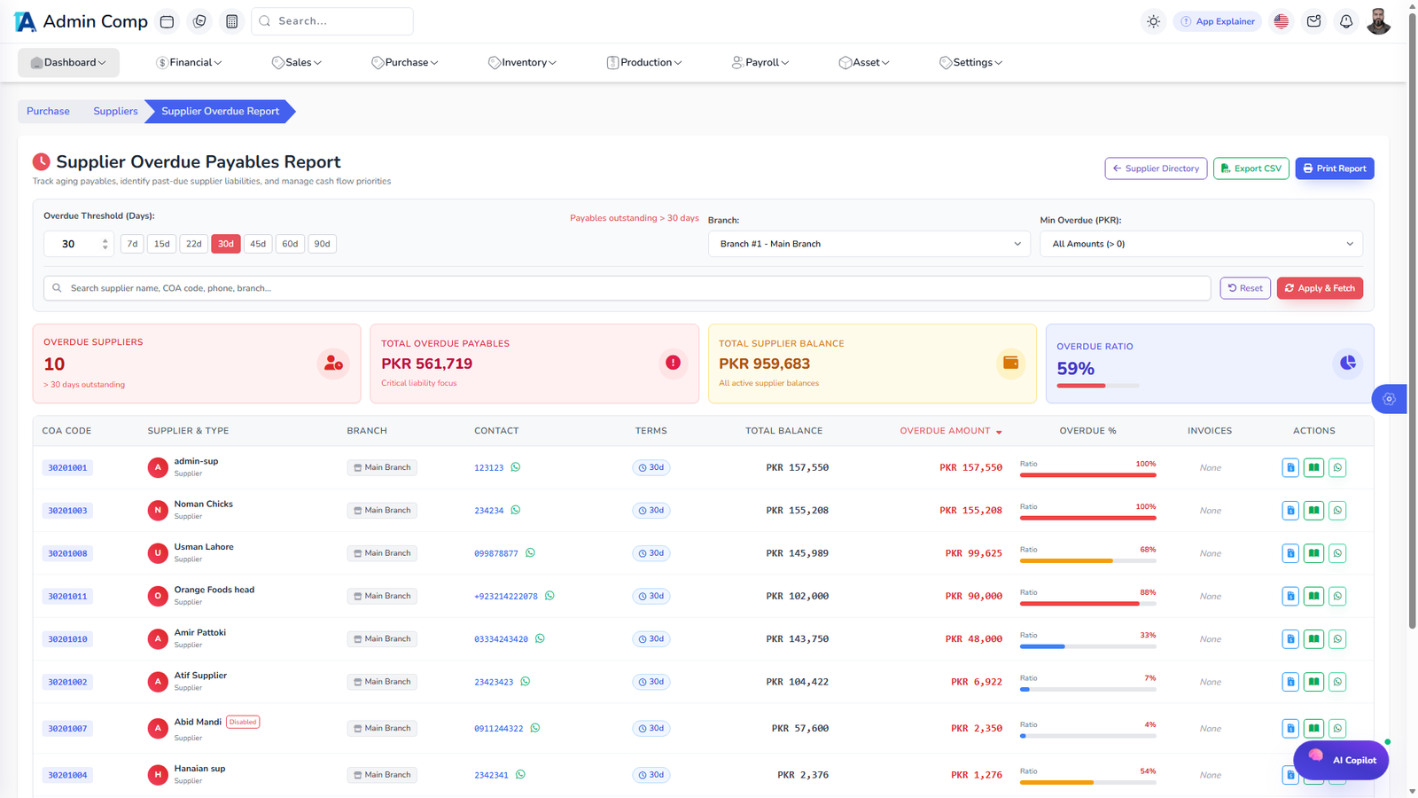The width and height of the screenshot is (1418, 798).
Task: Open the notifications bell icon
Action: [1346, 21]
